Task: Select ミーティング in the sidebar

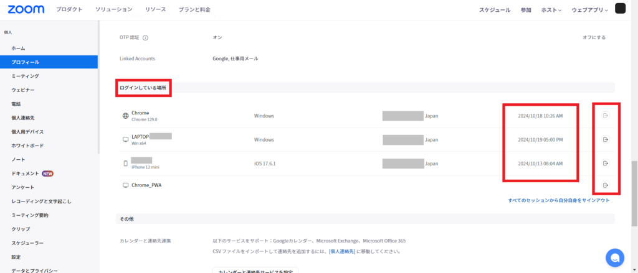Action: tap(25, 76)
